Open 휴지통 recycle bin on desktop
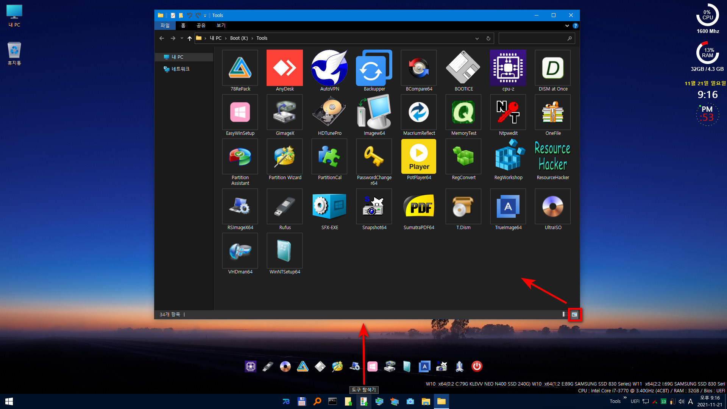Screen dimensions: 727x409 (14, 53)
